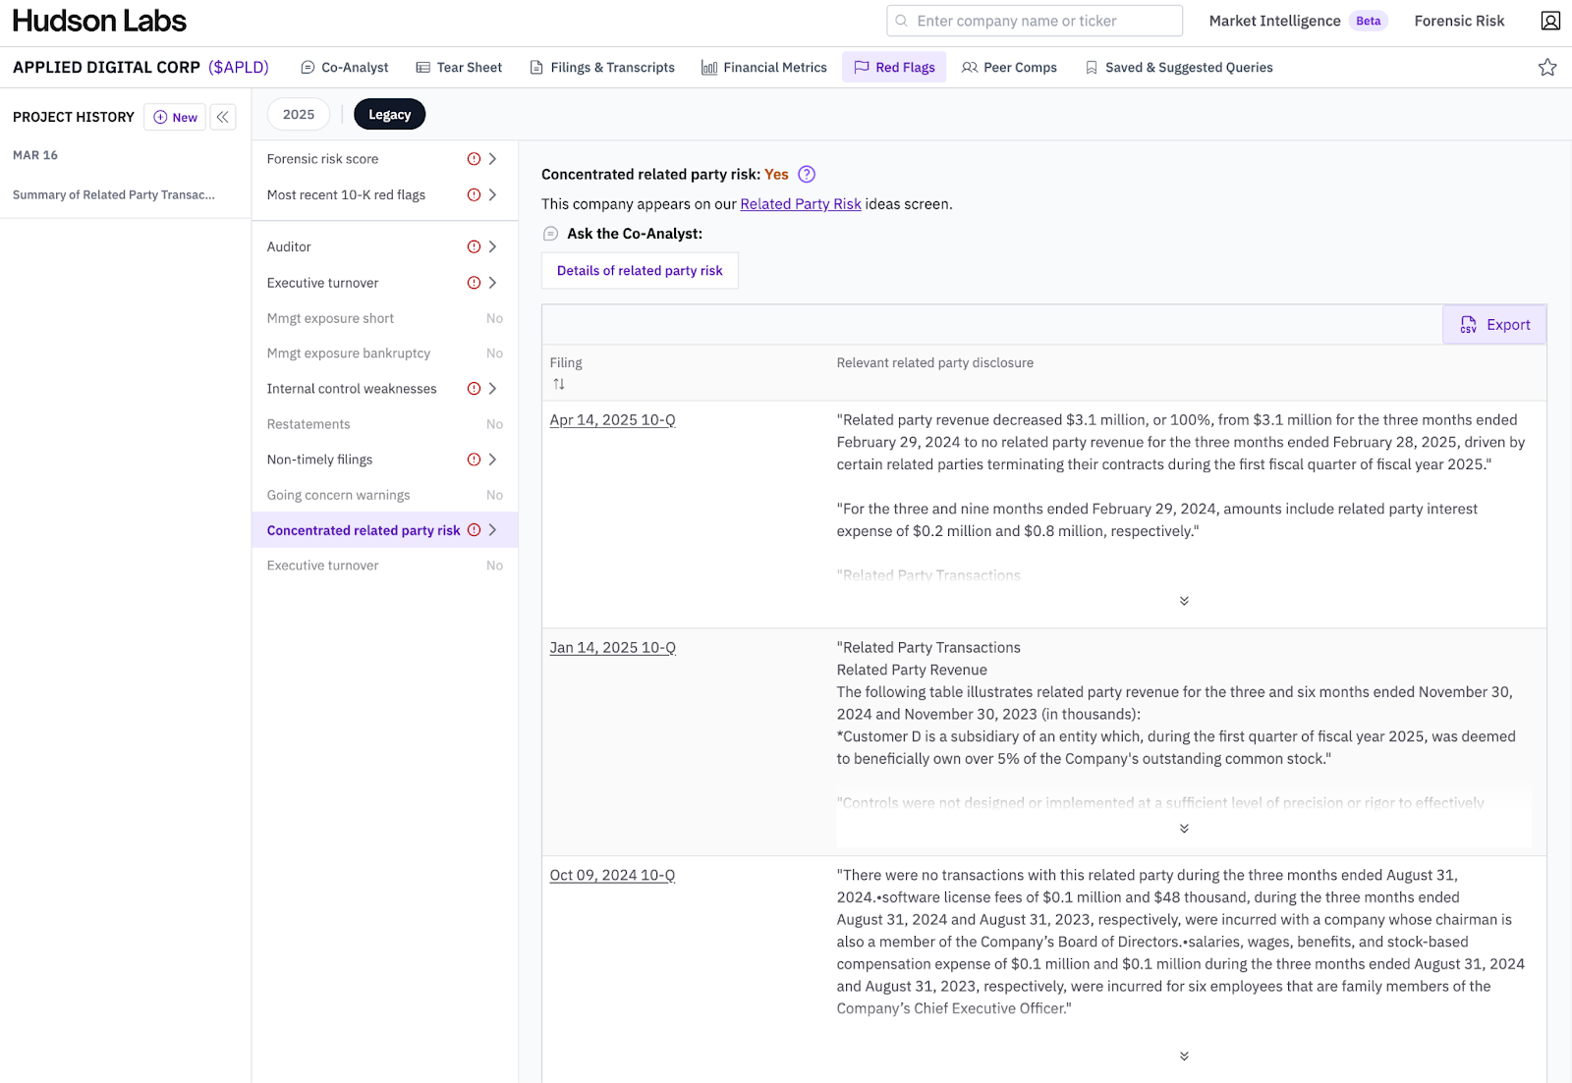Open the Co-Analyst tab
This screenshot has width=1572, height=1083.
tap(345, 68)
